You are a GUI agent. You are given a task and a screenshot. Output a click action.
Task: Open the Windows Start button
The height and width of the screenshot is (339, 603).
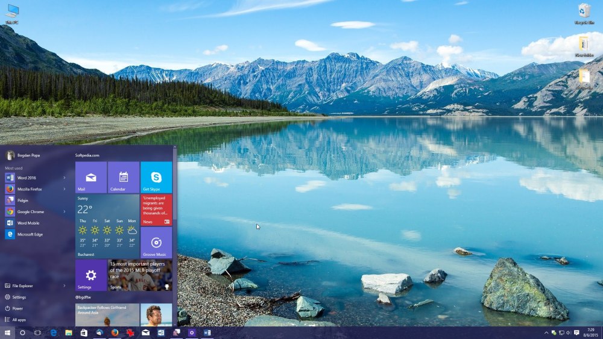point(7,332)
